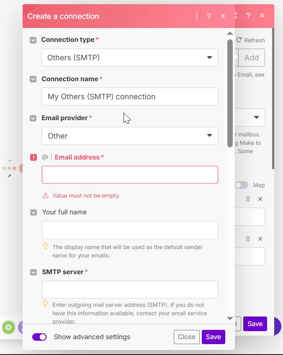
Task: Click the wrench icon under the module
Action: [9, 176]
